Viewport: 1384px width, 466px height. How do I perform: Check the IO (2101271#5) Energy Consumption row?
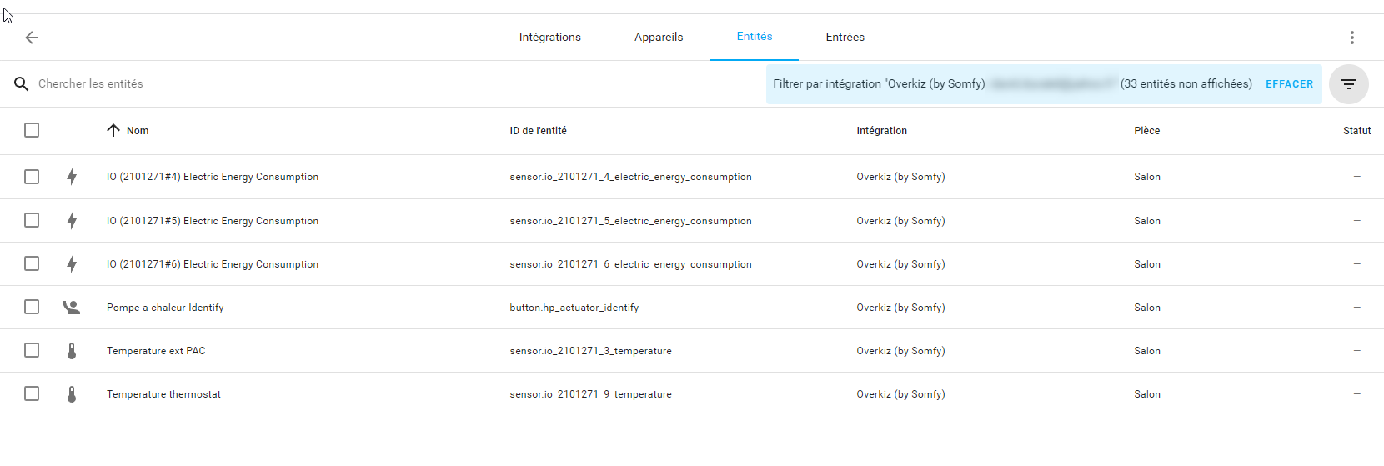[x=32, y=220]
